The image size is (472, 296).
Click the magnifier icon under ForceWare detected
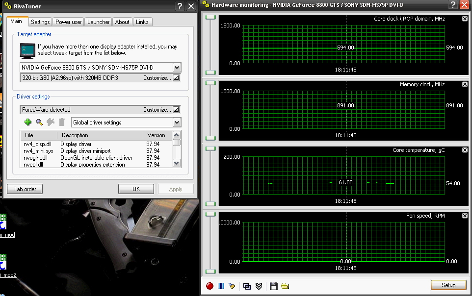[39, 122]
